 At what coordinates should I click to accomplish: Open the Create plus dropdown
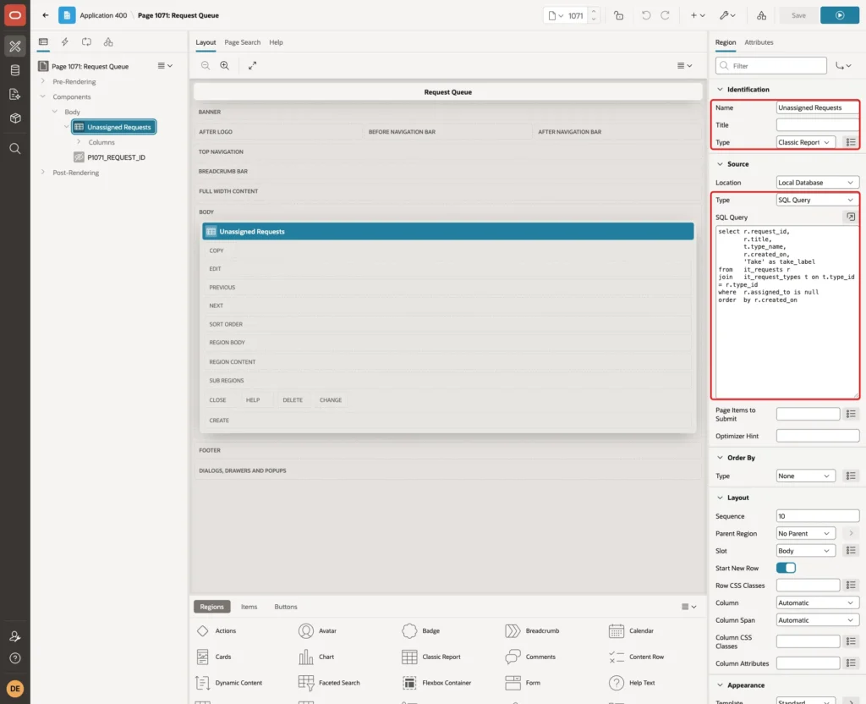coord(698,15)
